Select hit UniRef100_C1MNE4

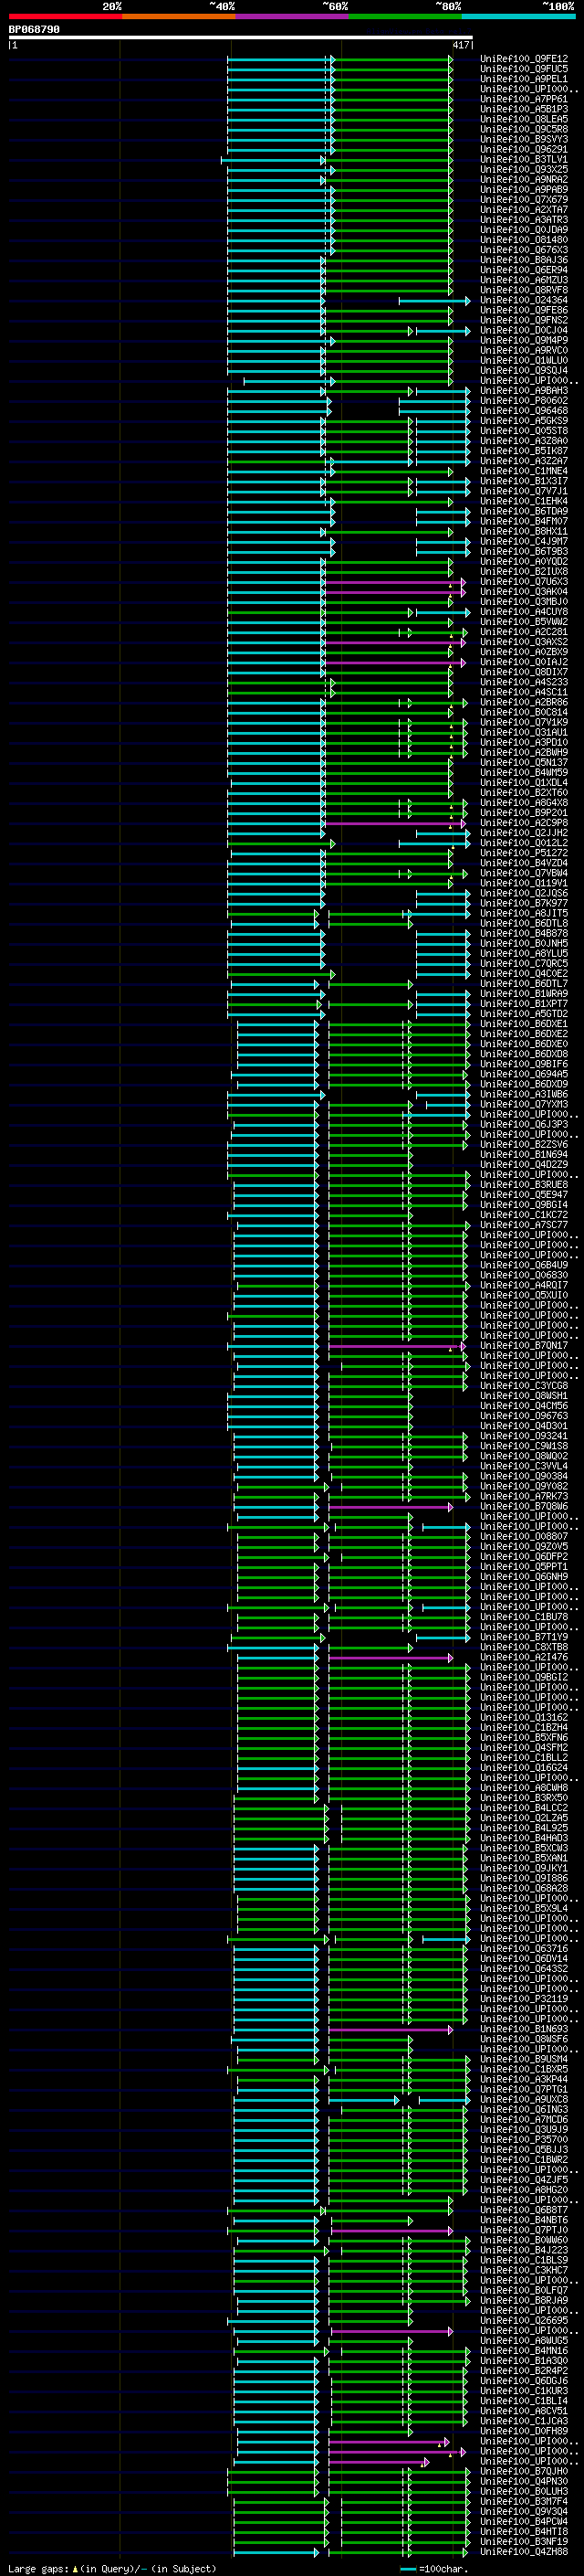524,471
